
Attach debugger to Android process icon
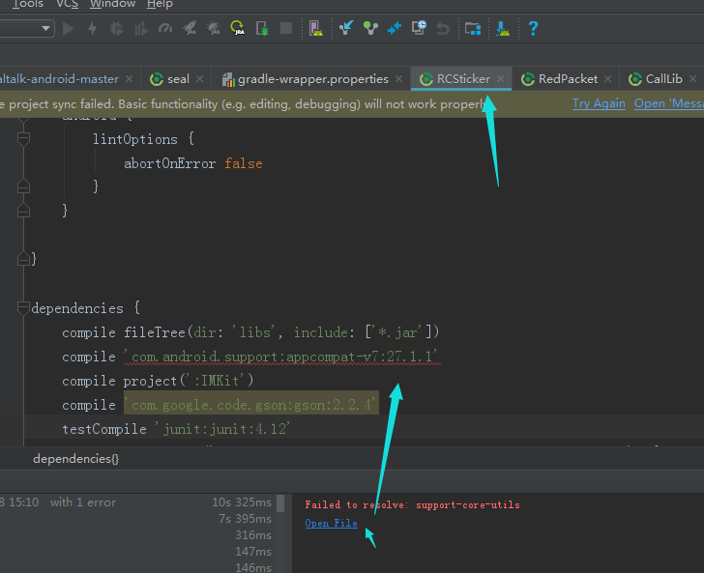click(262, 28)
